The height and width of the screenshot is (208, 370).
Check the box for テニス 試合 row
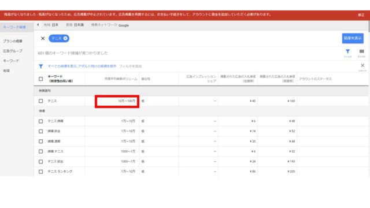(x=41, y=162)
